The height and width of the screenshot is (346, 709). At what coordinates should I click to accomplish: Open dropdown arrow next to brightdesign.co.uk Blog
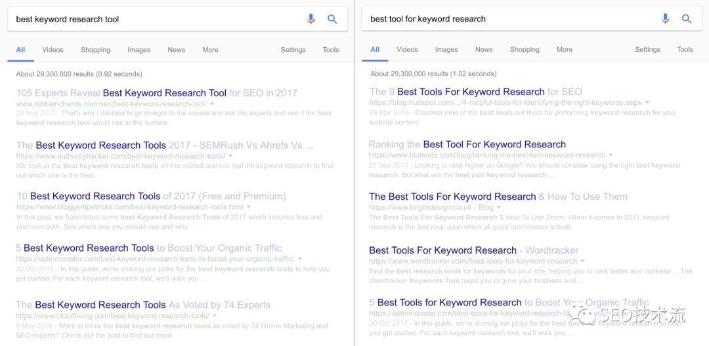500,208
